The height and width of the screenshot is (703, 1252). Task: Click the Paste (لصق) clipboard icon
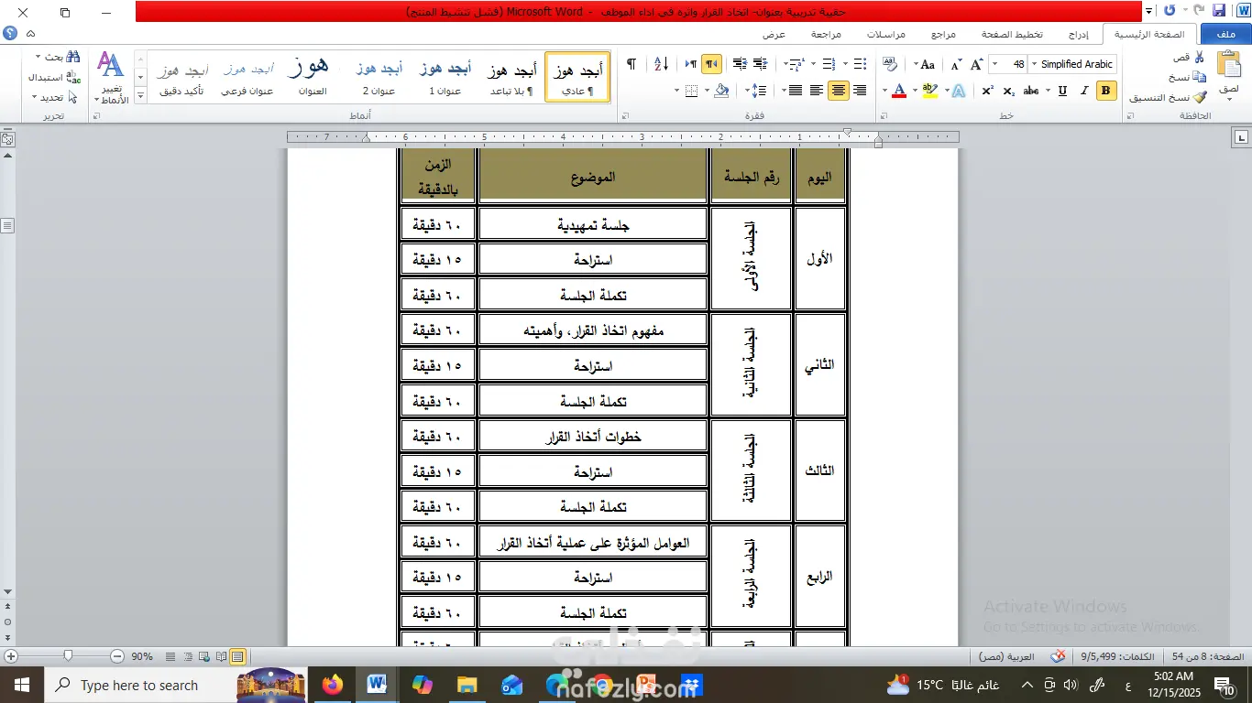(1229, 64)
